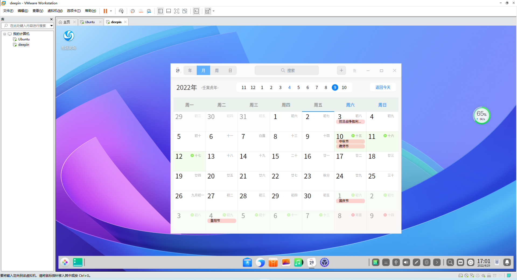
Task: Open the dock search magnifier icon
Action: (x=450, y=262)
